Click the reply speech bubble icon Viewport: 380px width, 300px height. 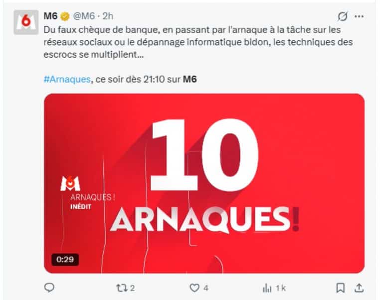click(49, 288)
